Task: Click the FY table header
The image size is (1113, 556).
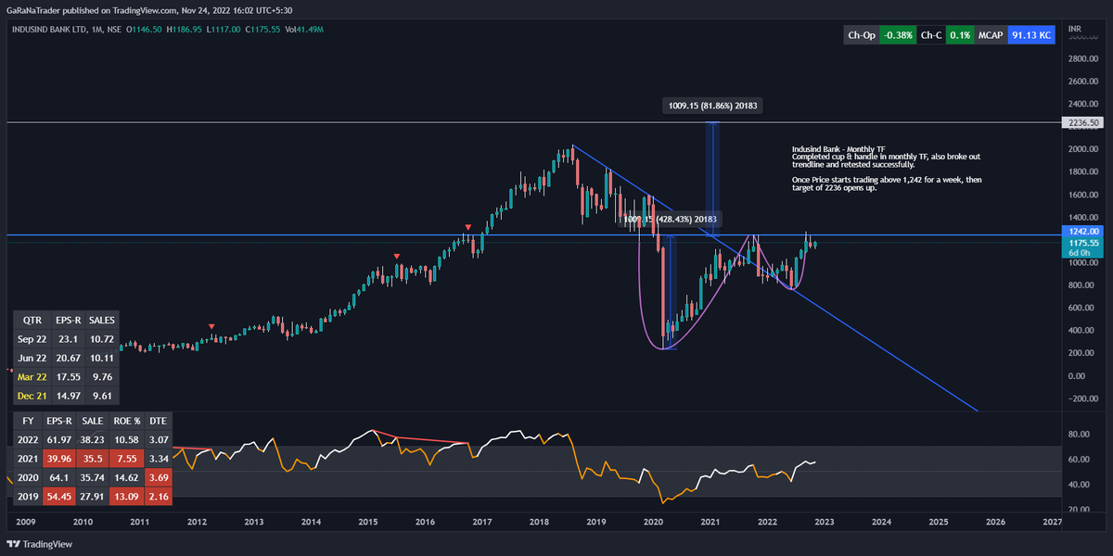Action: (x=29, y=421)
